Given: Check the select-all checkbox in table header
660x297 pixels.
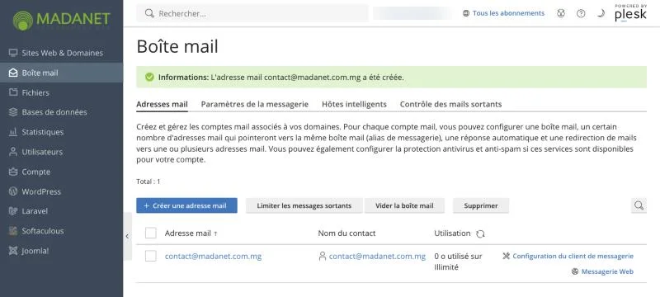Looking at the screenshot, I should (x=151, y=233).
